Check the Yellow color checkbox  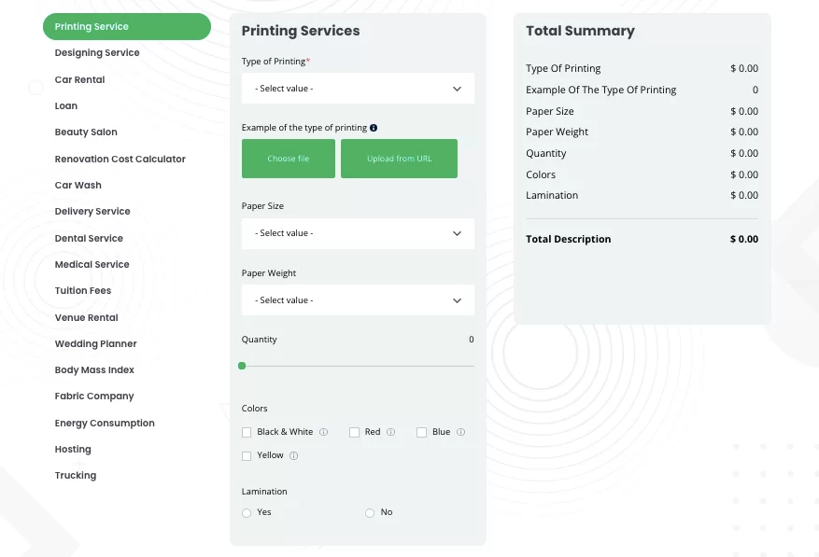(x=247, y=456)
